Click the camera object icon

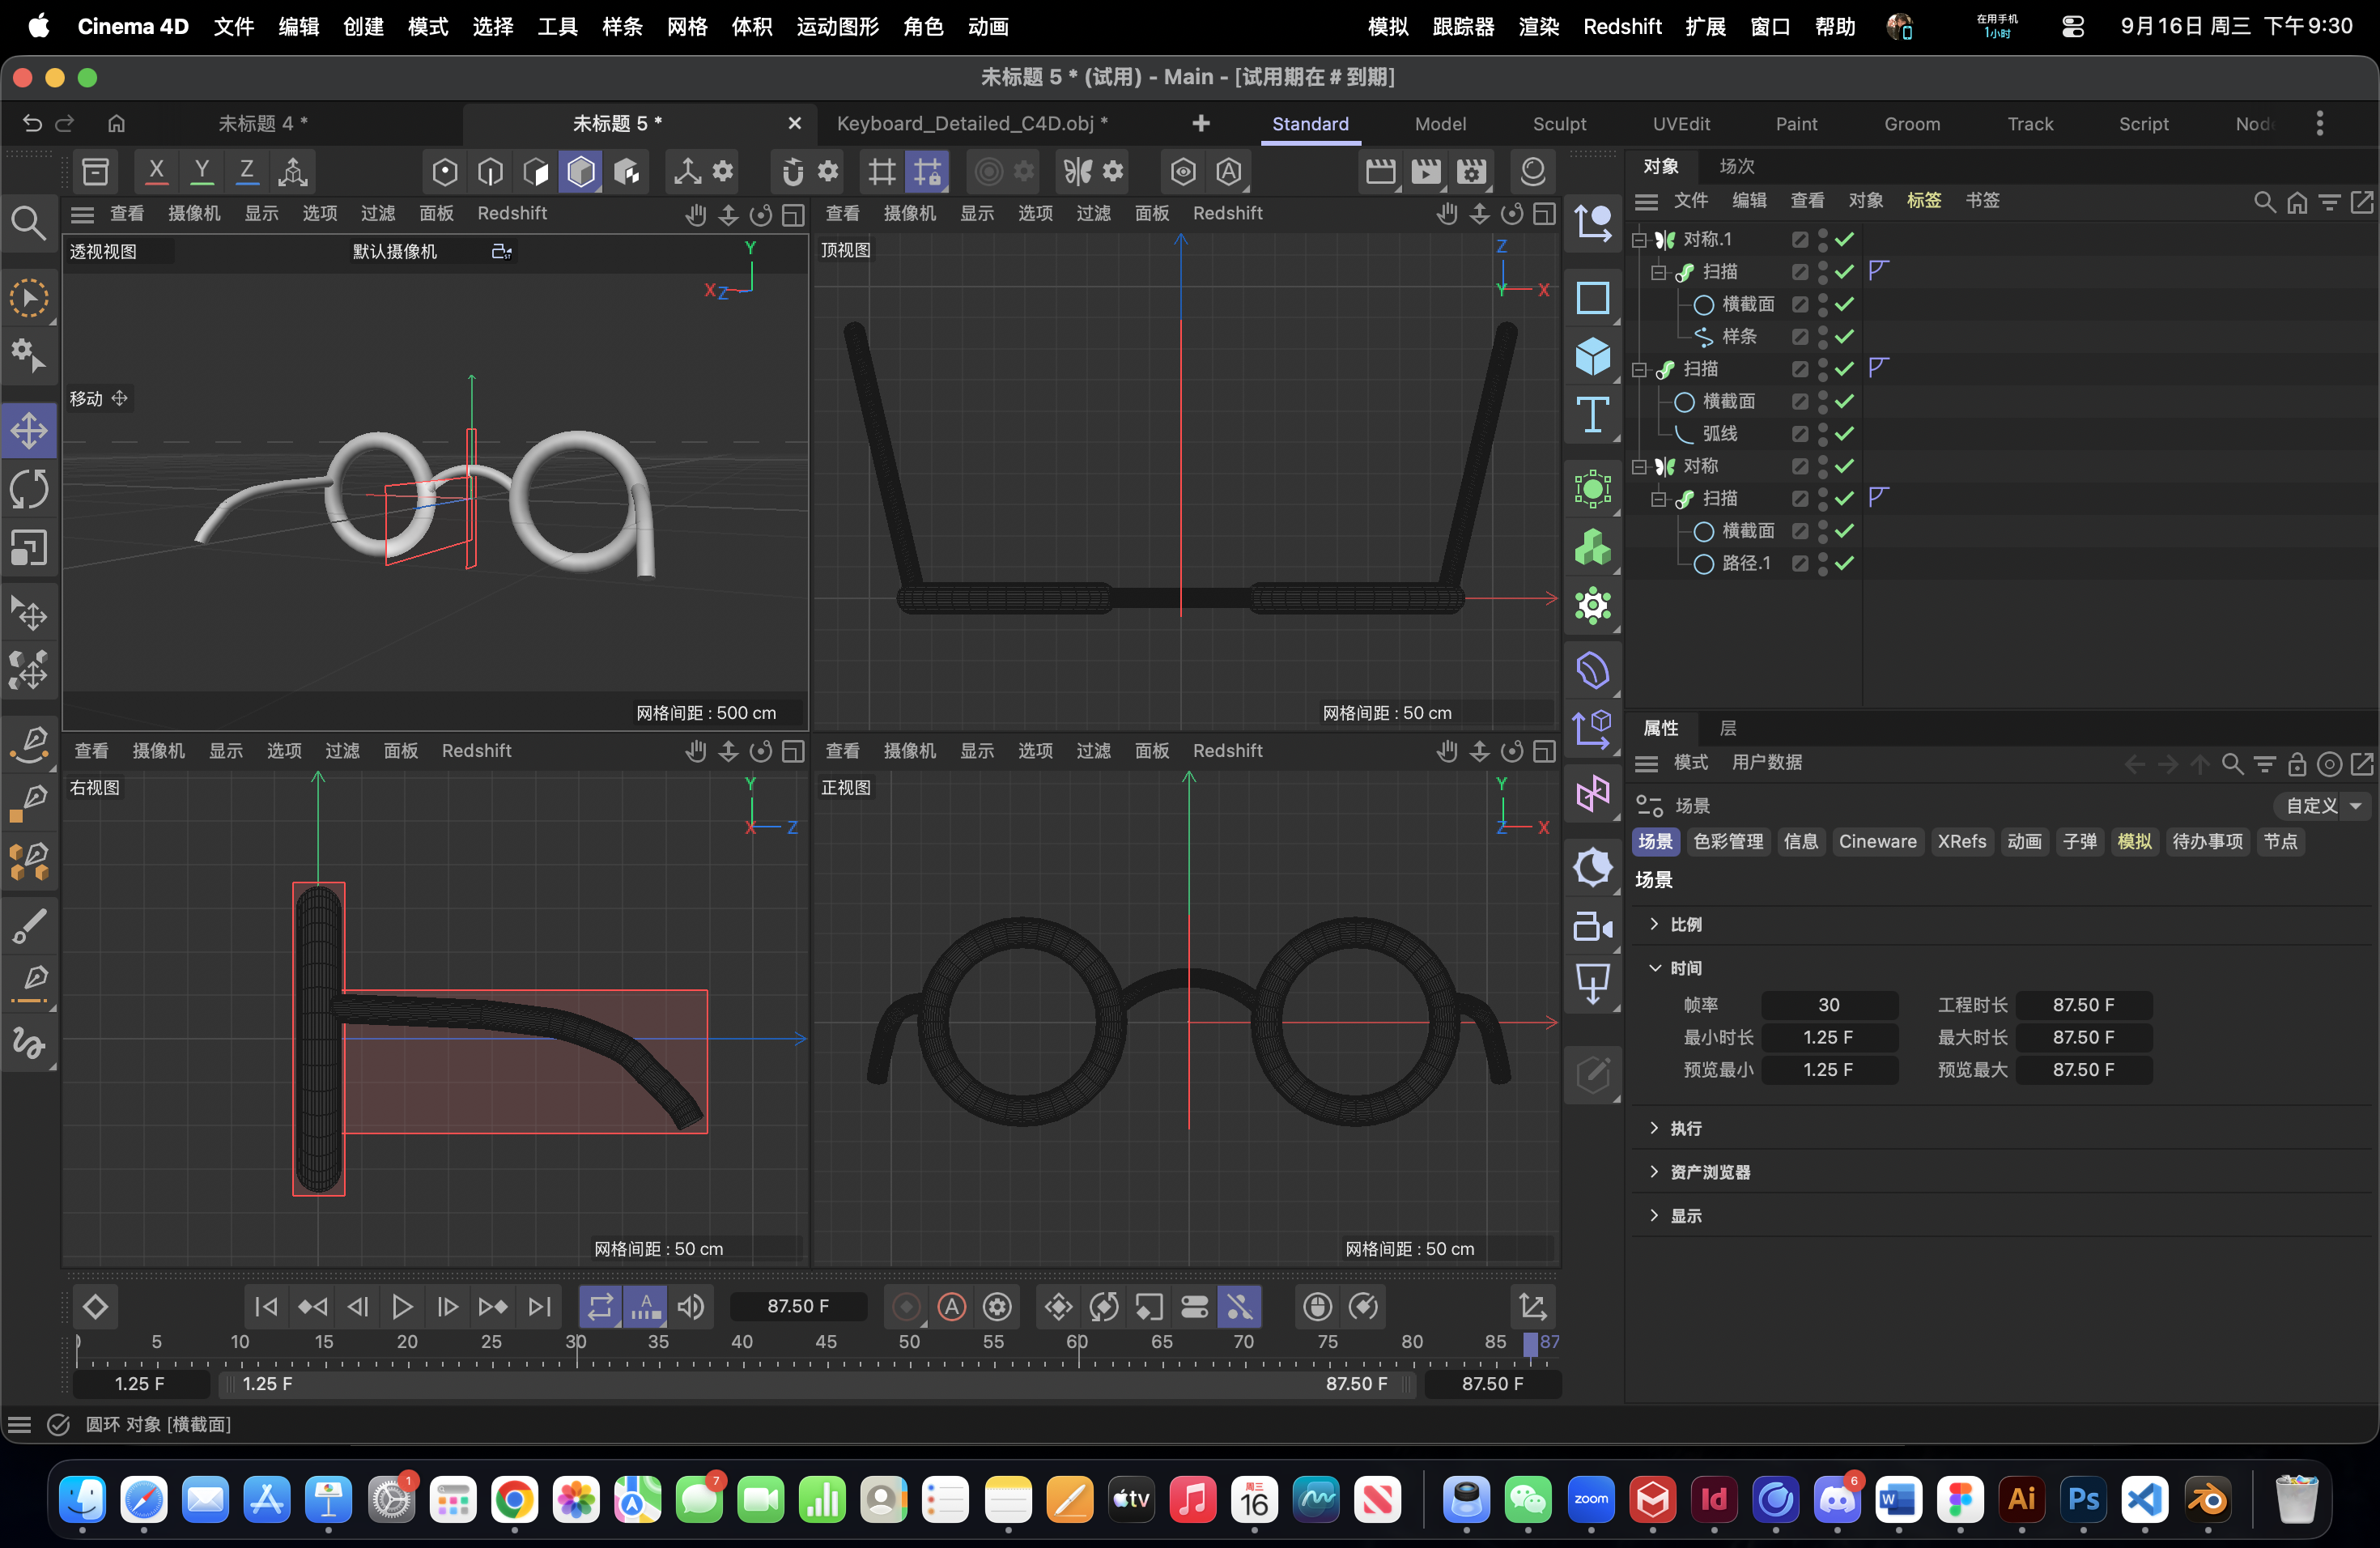1592,927
